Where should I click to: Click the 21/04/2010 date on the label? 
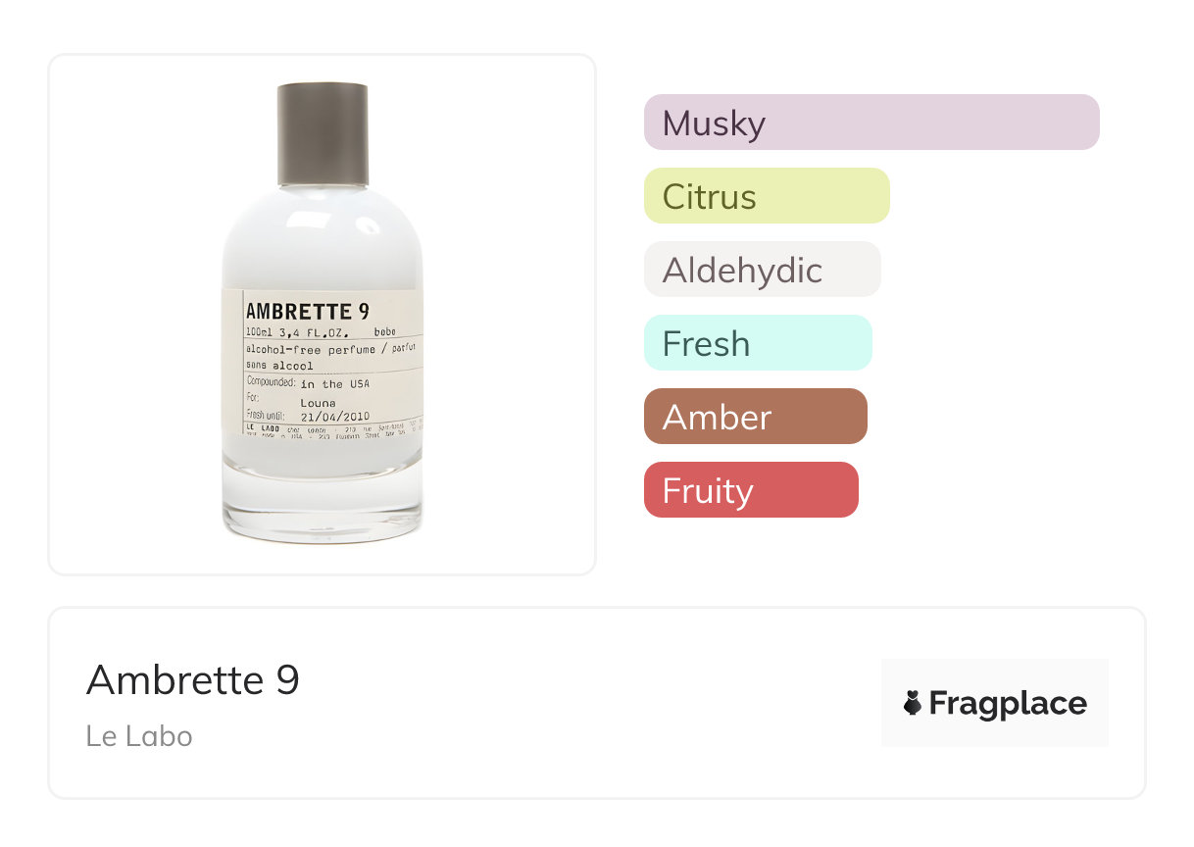click(x=335, y=417)
